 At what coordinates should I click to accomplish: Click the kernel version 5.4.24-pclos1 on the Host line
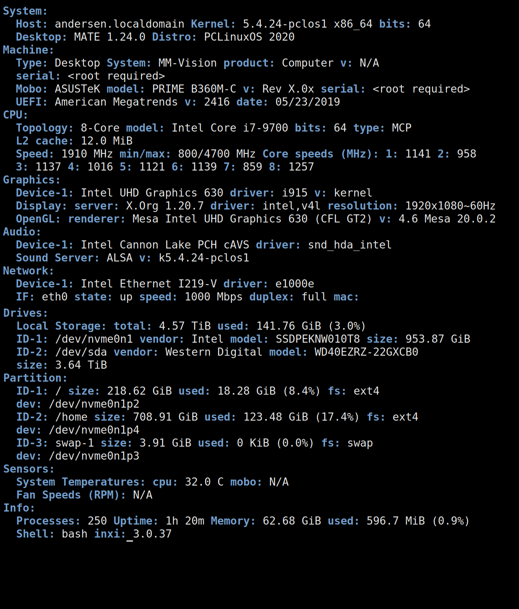[x=285, y=24]
